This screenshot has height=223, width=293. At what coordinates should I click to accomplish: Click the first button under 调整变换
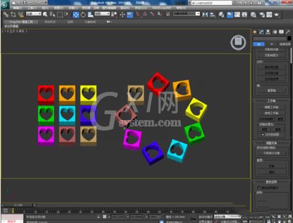click(271, 153)
